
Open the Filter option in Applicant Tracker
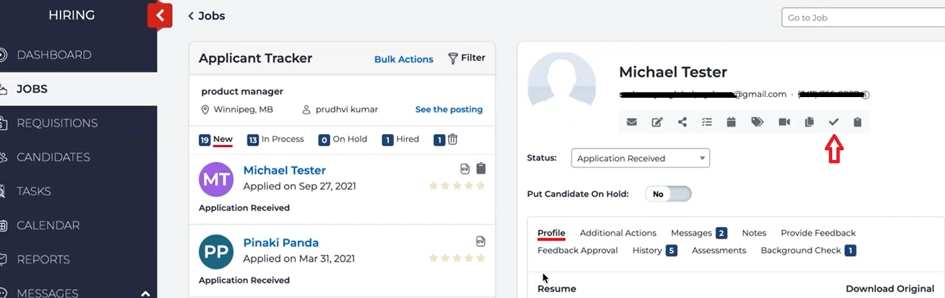pyautogui.click(x=466, y=58)
